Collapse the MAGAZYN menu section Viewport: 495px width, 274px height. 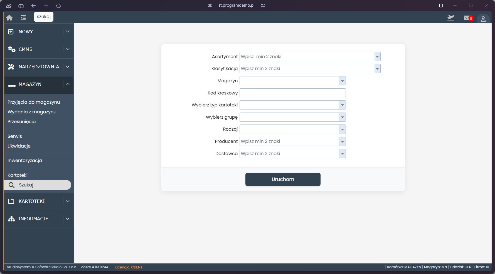pos(67,84)
